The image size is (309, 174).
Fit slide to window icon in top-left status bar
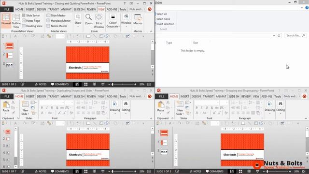149,84
